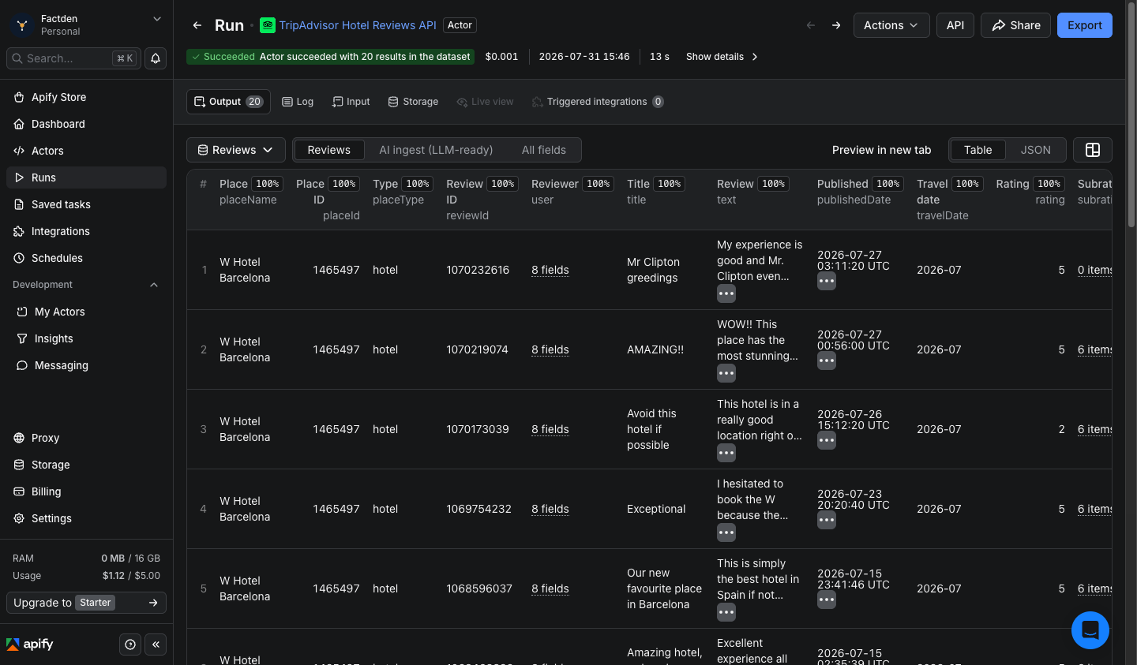The image size is (1137, 665).
Task: Click title cell AMAZING!!
Action: click(655, 349)
